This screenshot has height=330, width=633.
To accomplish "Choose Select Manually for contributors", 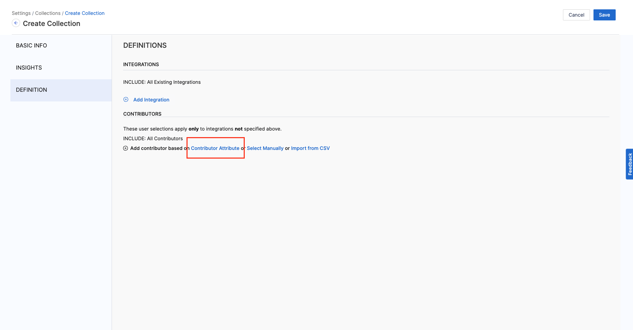I will (265, 148).
